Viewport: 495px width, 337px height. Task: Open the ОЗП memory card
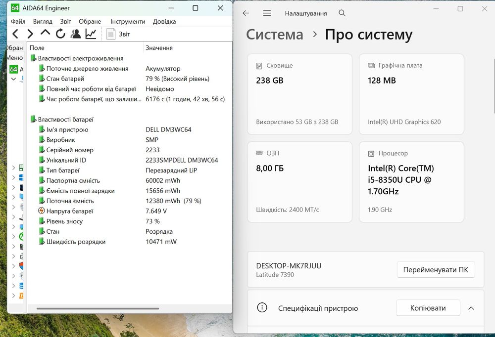[299, 182]
